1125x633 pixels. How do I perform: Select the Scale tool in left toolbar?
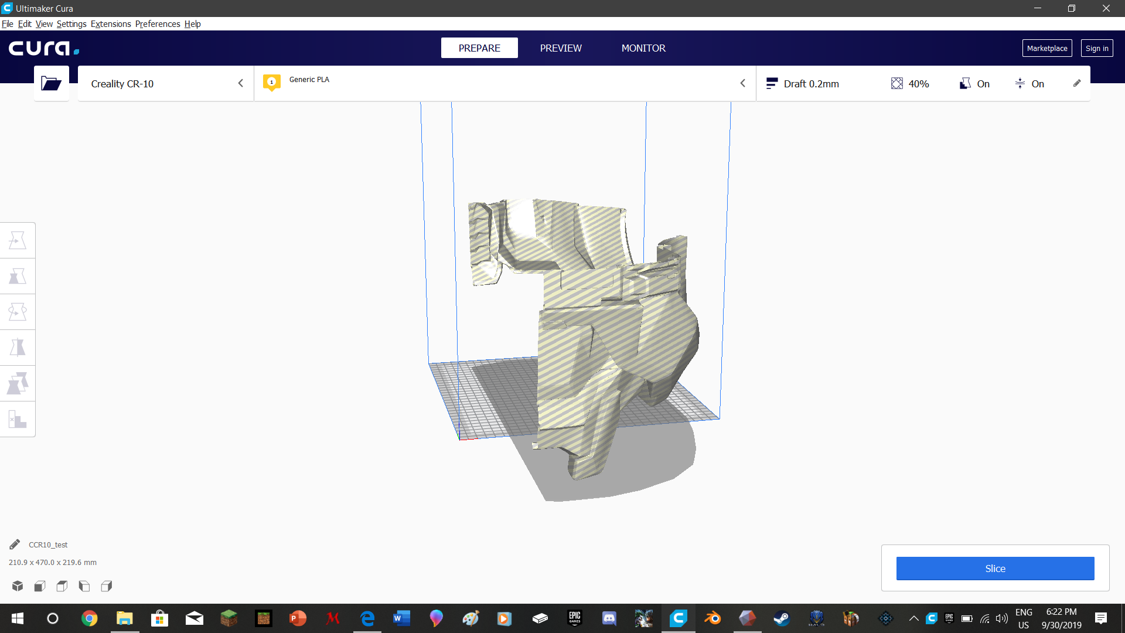click(18, 276)
